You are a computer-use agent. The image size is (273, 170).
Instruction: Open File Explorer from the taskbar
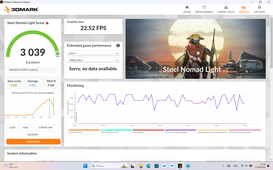(x=141, y=166)
